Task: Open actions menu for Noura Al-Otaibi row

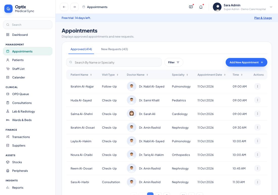Action: (258, 155)
